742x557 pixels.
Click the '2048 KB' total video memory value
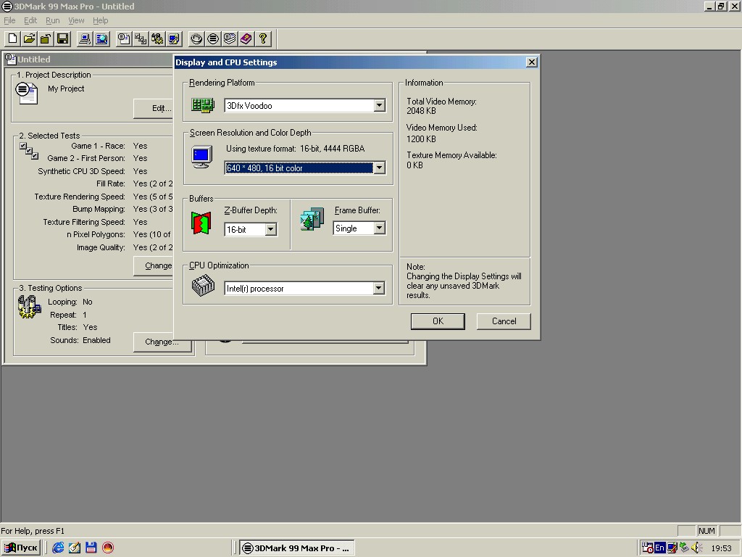421,111
